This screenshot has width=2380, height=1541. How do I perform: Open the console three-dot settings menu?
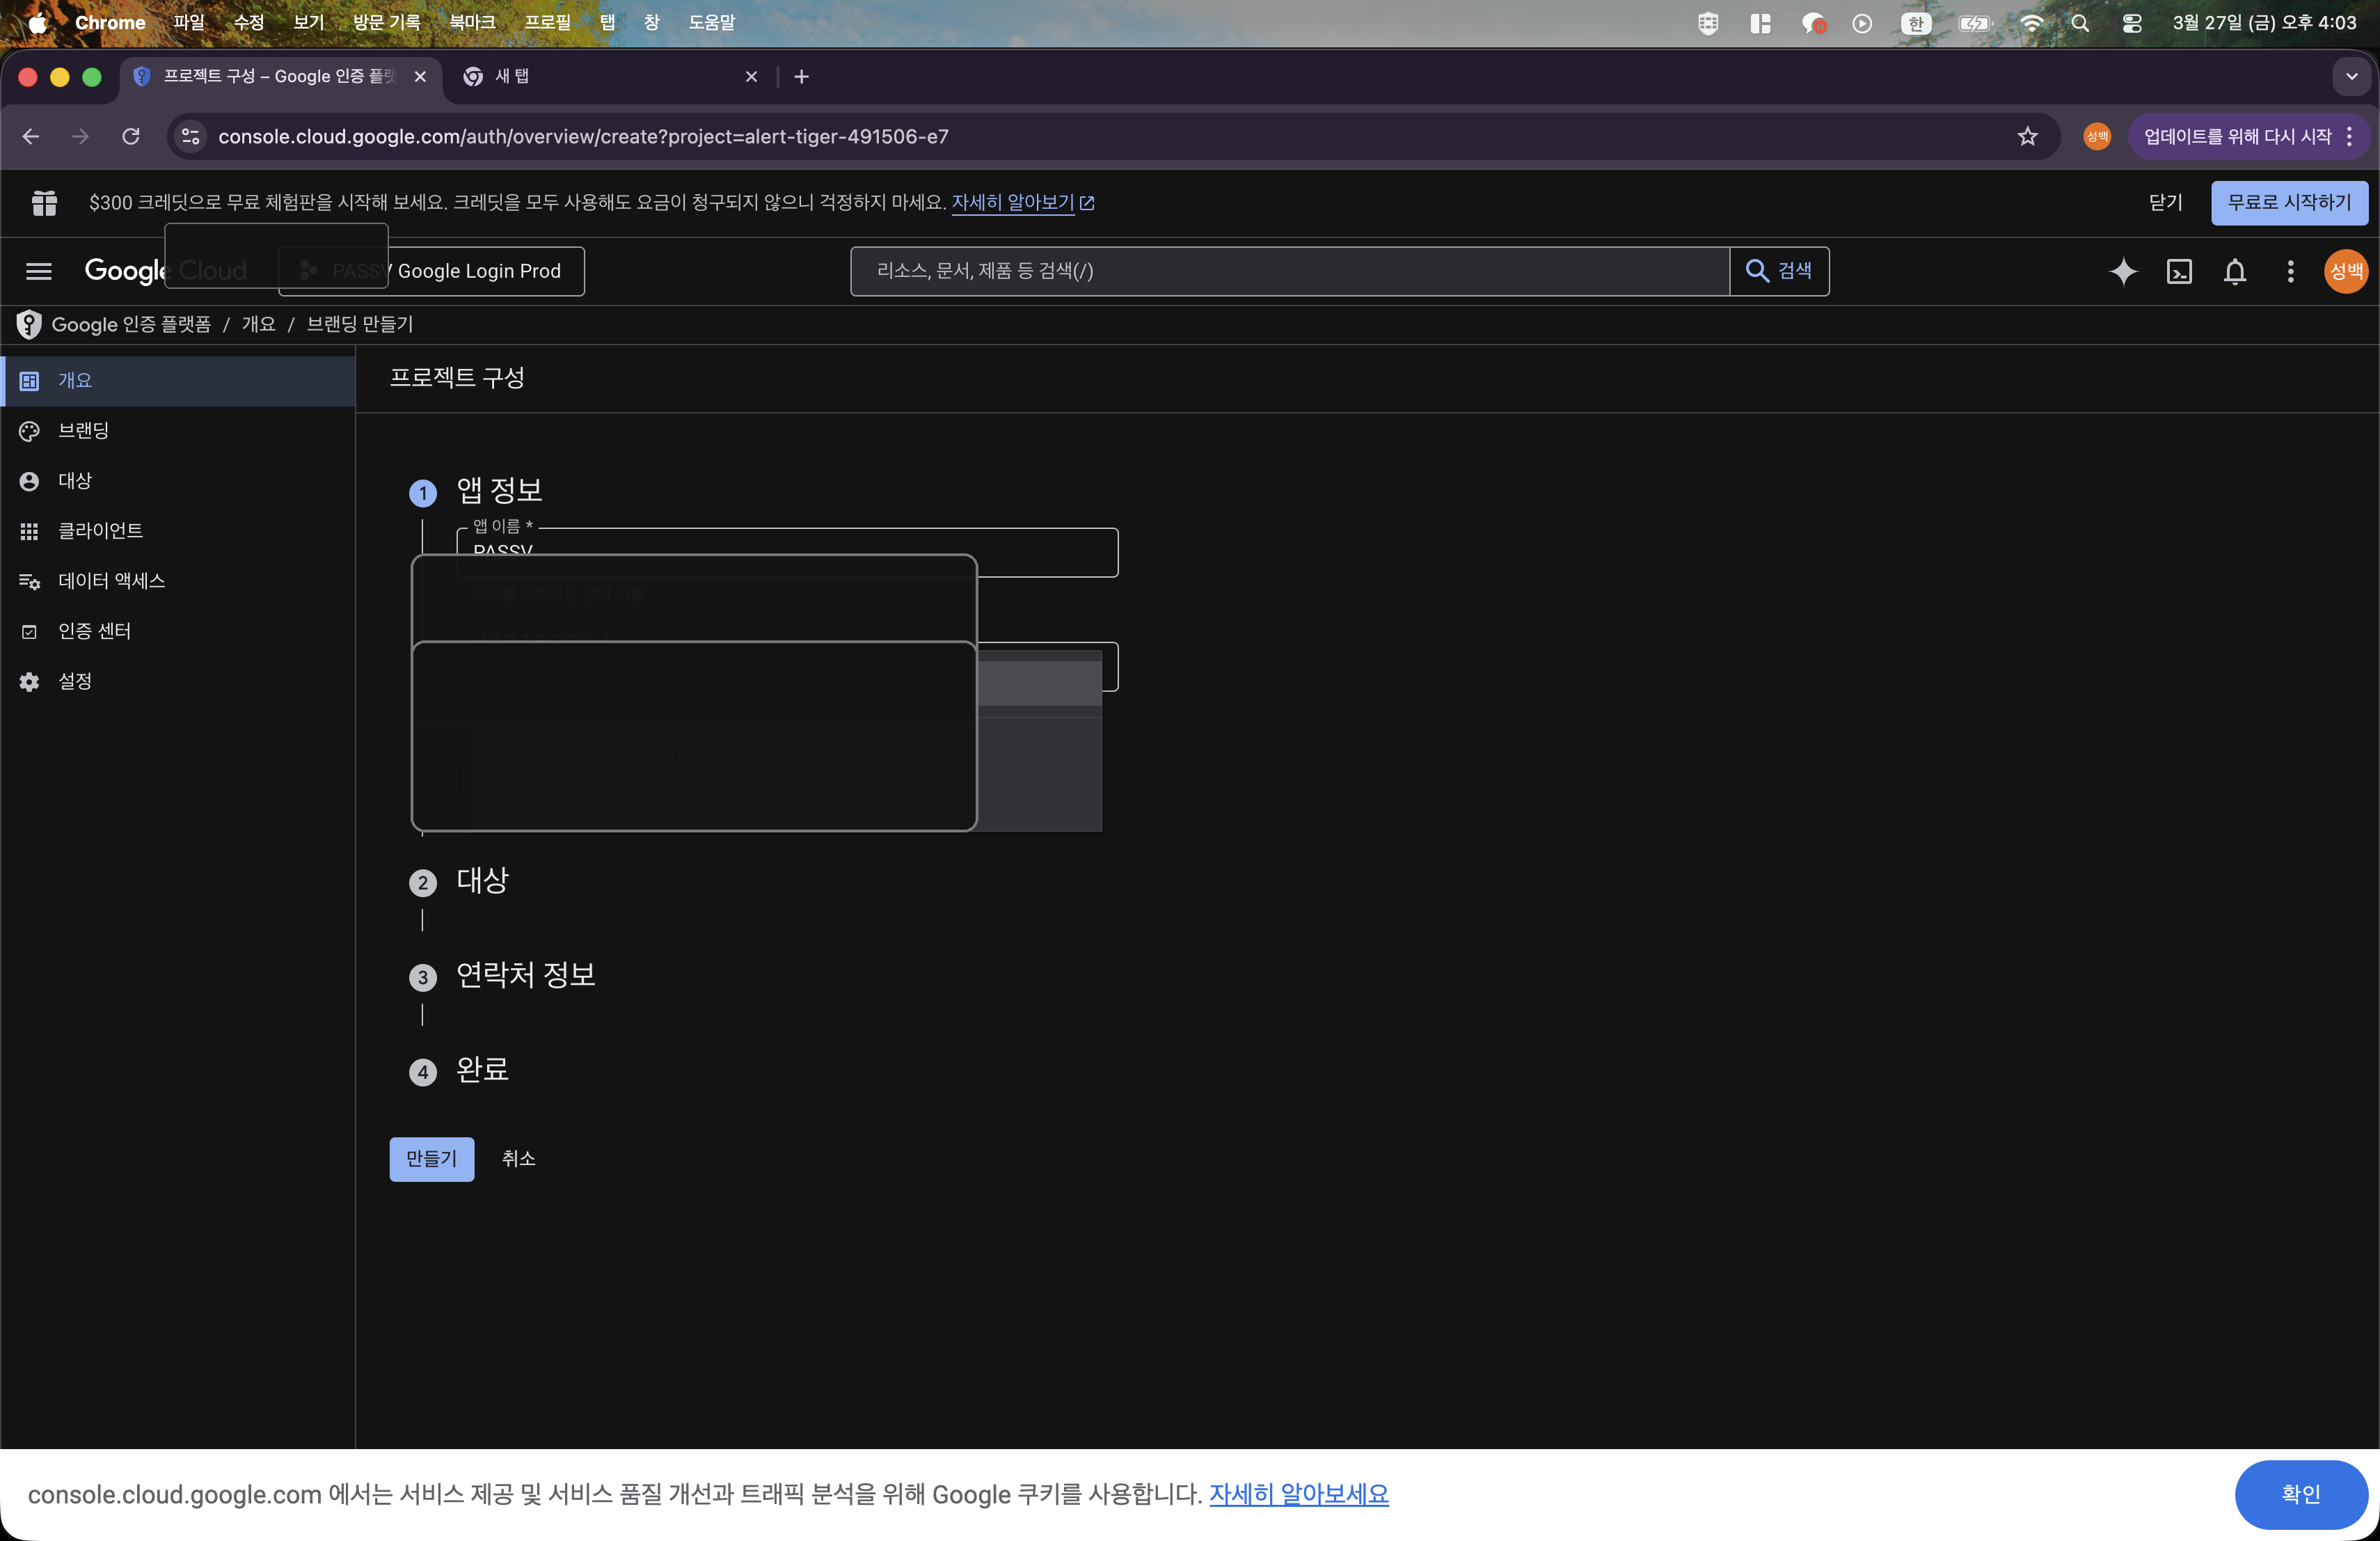[2290, 271]
